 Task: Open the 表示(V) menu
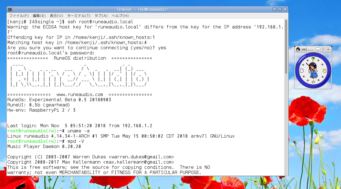pyautogui.click(x=56, y=16)
